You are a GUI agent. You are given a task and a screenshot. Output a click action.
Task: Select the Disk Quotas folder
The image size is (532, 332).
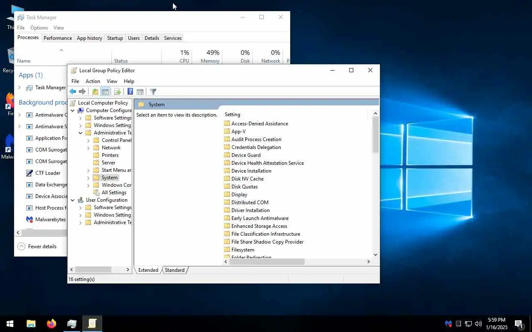point(241,187)
